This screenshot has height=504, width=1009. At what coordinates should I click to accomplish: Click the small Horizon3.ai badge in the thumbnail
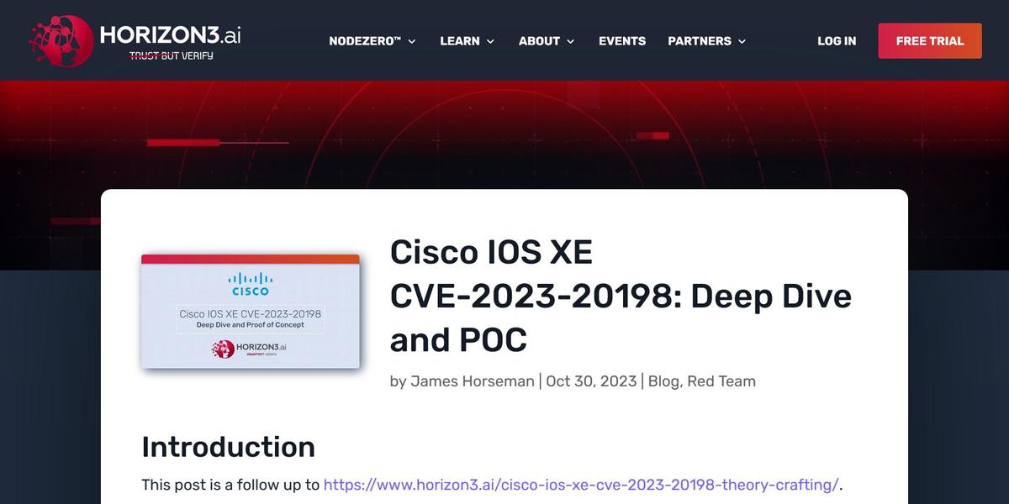(250, 349)
